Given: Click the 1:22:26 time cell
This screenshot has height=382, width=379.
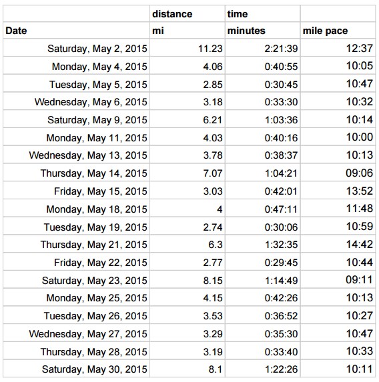Looking at the screenshot, I should [262, 369].
